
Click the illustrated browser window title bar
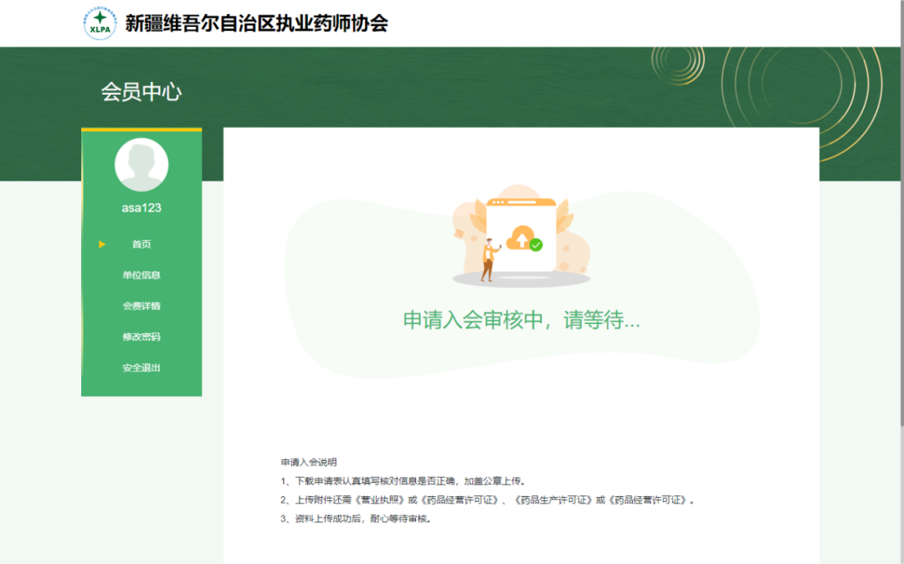521,203
